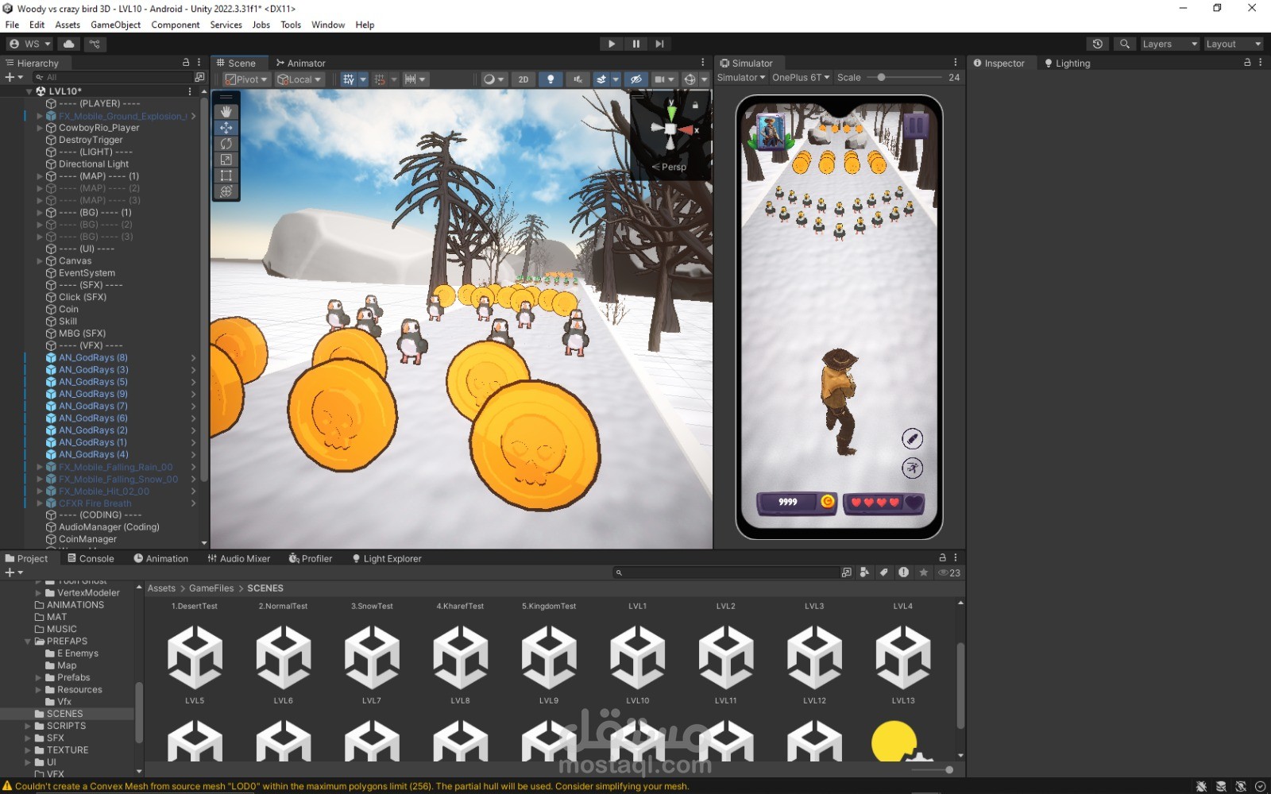
Task: Select the Rect tool in Scene toolbar
Action: pyautogui.click(x=226, y=175)
